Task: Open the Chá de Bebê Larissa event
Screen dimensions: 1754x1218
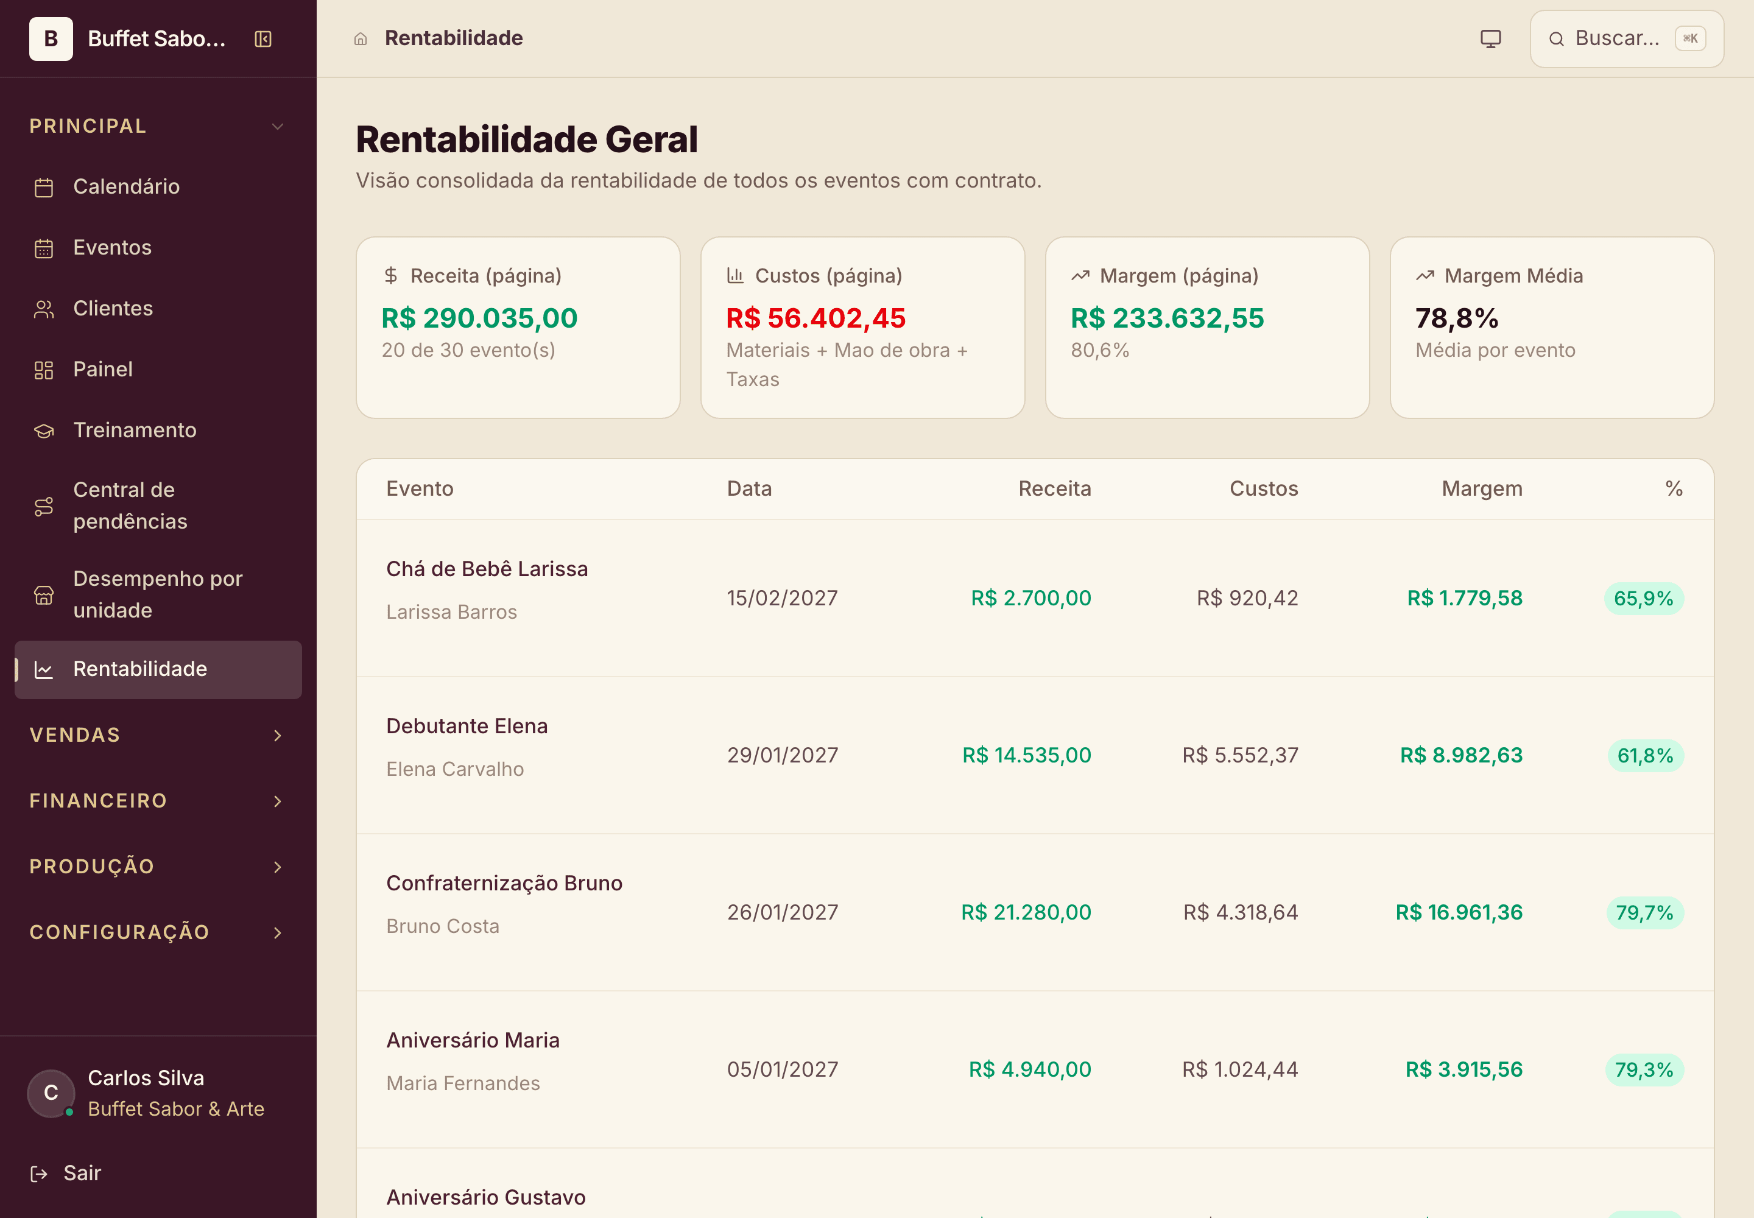Action: point(487,569)
